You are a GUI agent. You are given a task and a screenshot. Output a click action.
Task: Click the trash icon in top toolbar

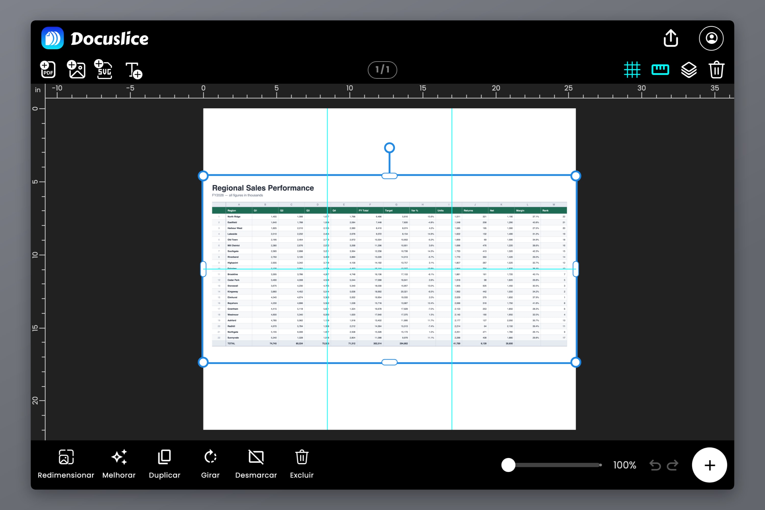(716, 70)
